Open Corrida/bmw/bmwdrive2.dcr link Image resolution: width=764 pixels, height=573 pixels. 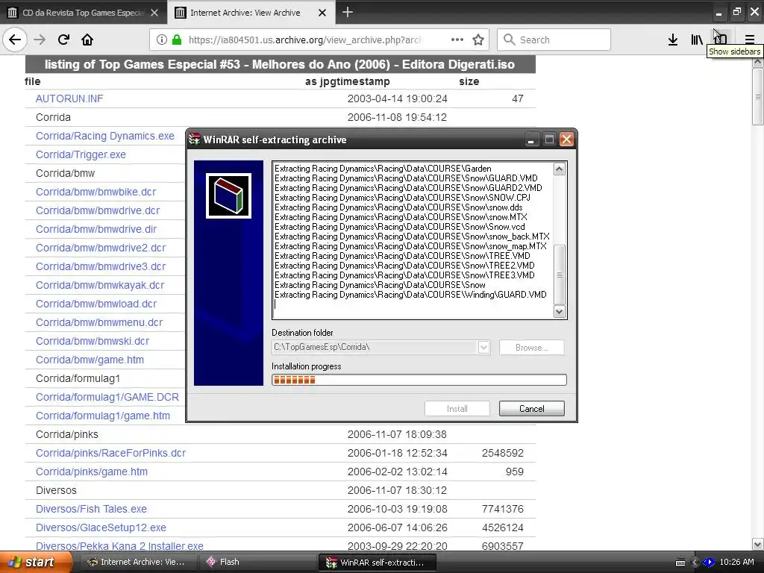tap(101, 248)
